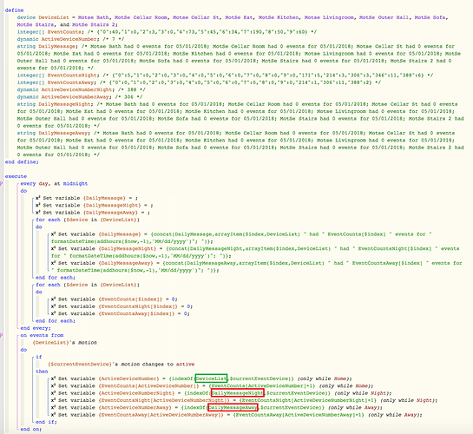Click x² icon beside empty DailyMessageNight assignment

[x=38, y=205]
